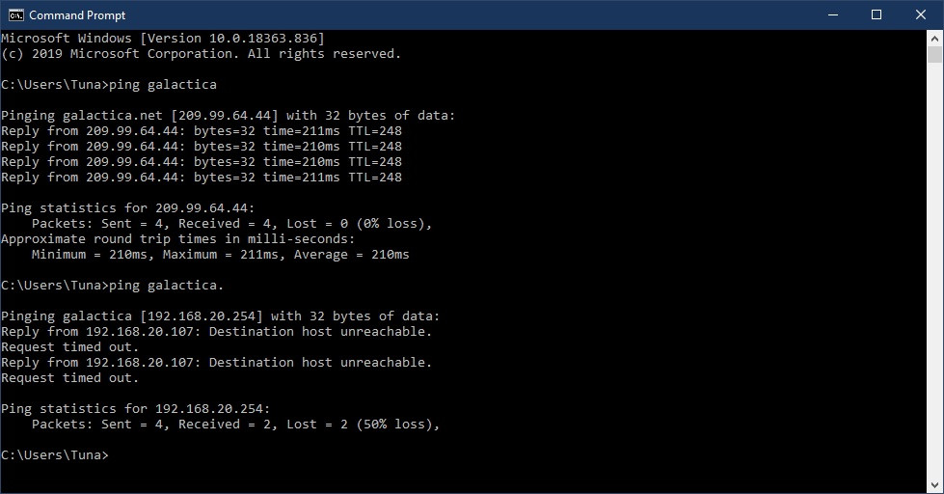Close the Command Prompt window
This screenshot has height=494, width=944.
(921, 14)
